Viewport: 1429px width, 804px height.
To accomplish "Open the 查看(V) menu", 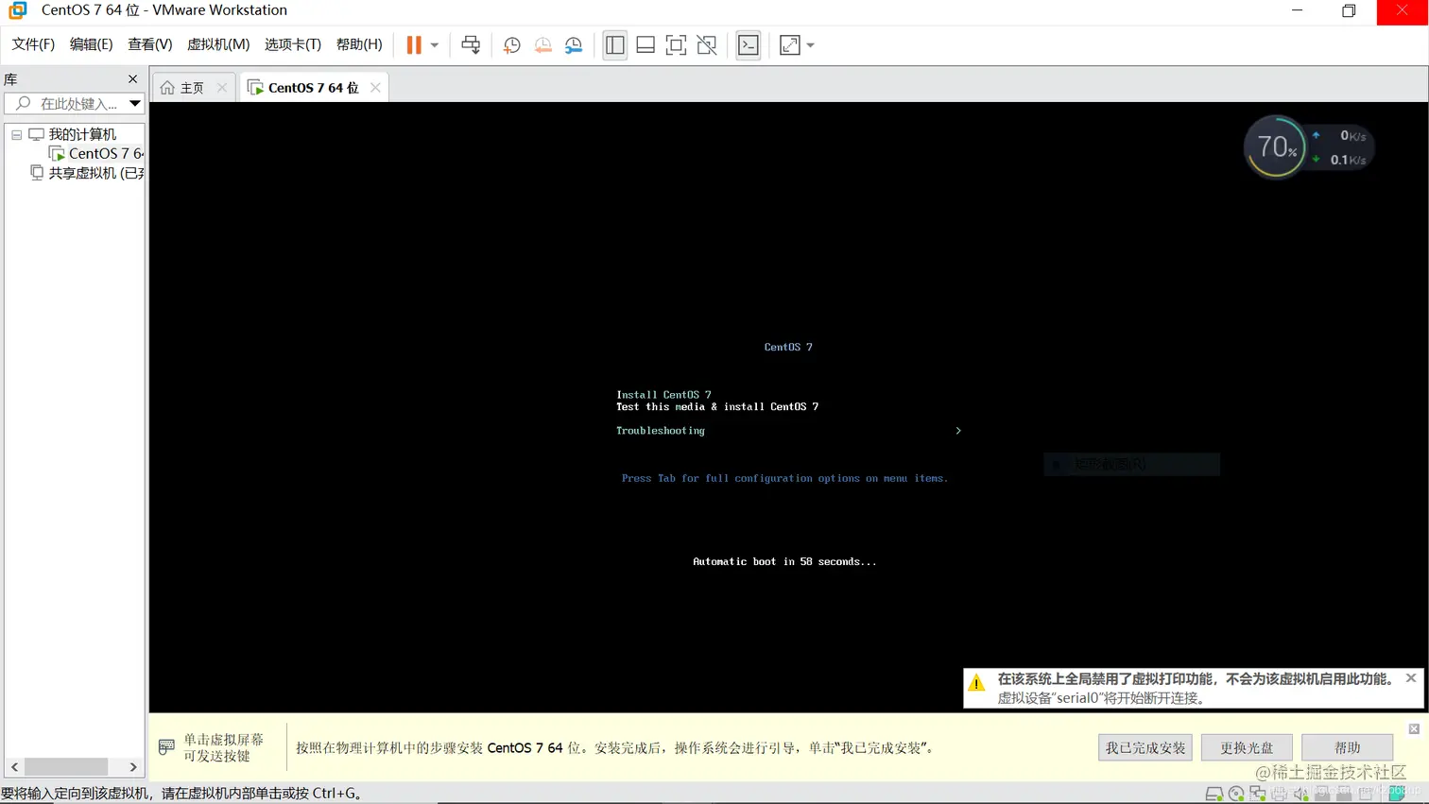I will click(x=149, y=44).
